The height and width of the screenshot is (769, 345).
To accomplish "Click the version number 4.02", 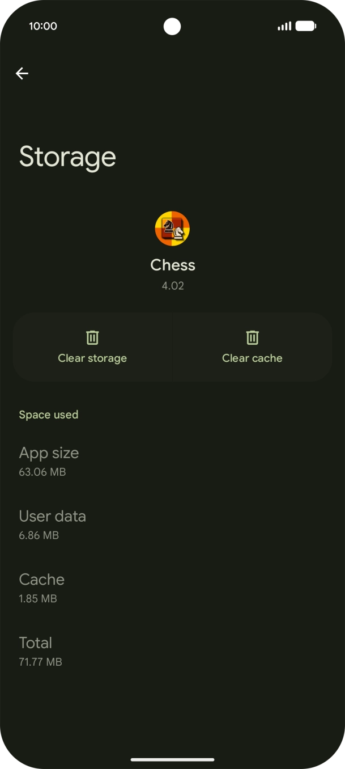I will 172,285.
